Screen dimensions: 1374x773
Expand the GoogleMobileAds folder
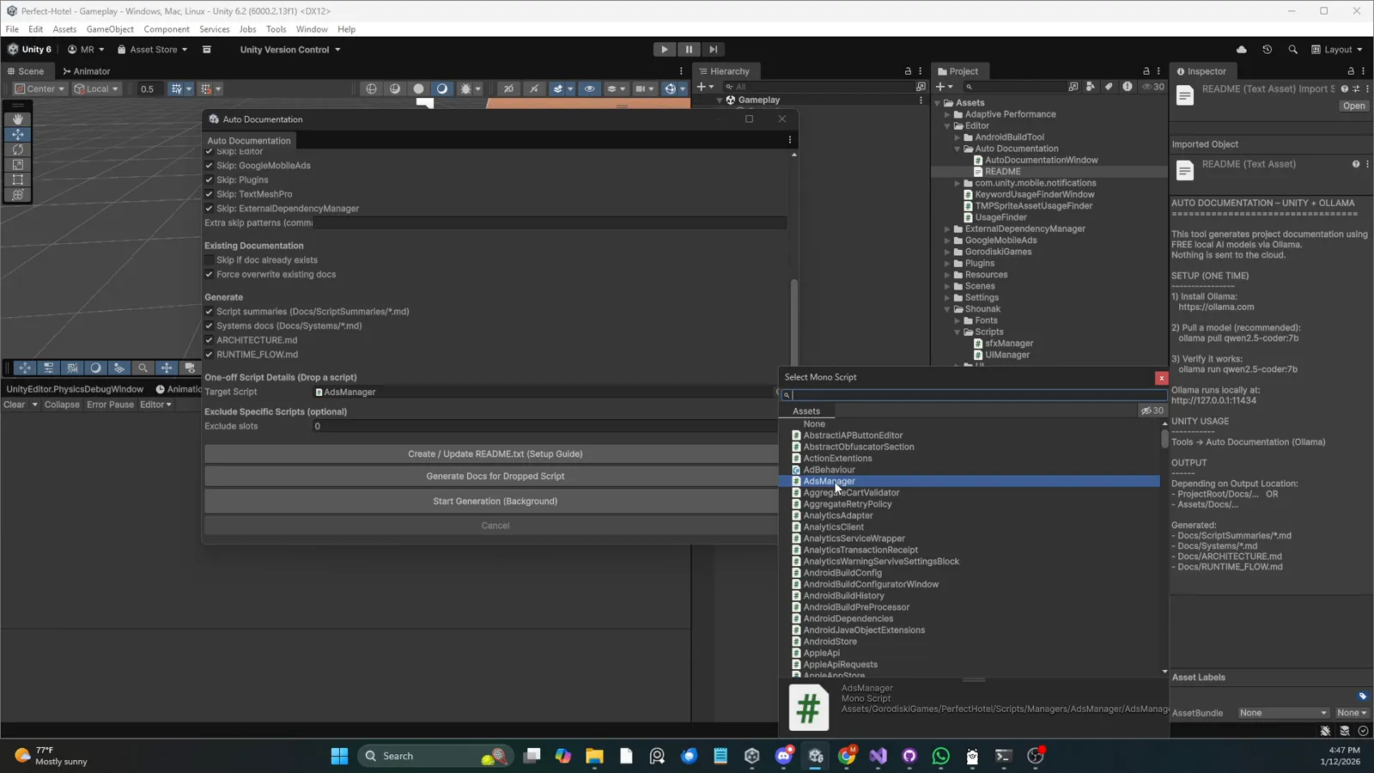point(948,240)
